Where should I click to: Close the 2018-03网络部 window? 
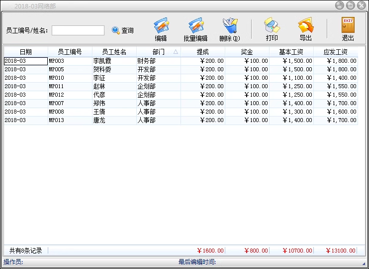coord(362,5)
